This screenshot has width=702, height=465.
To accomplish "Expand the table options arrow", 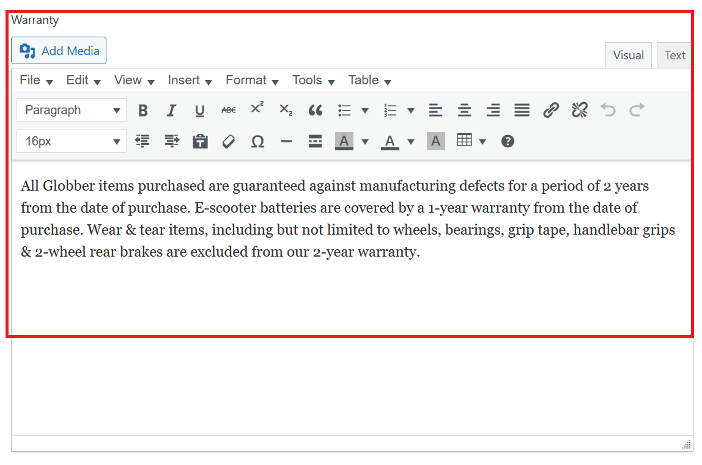I will 482,142.
